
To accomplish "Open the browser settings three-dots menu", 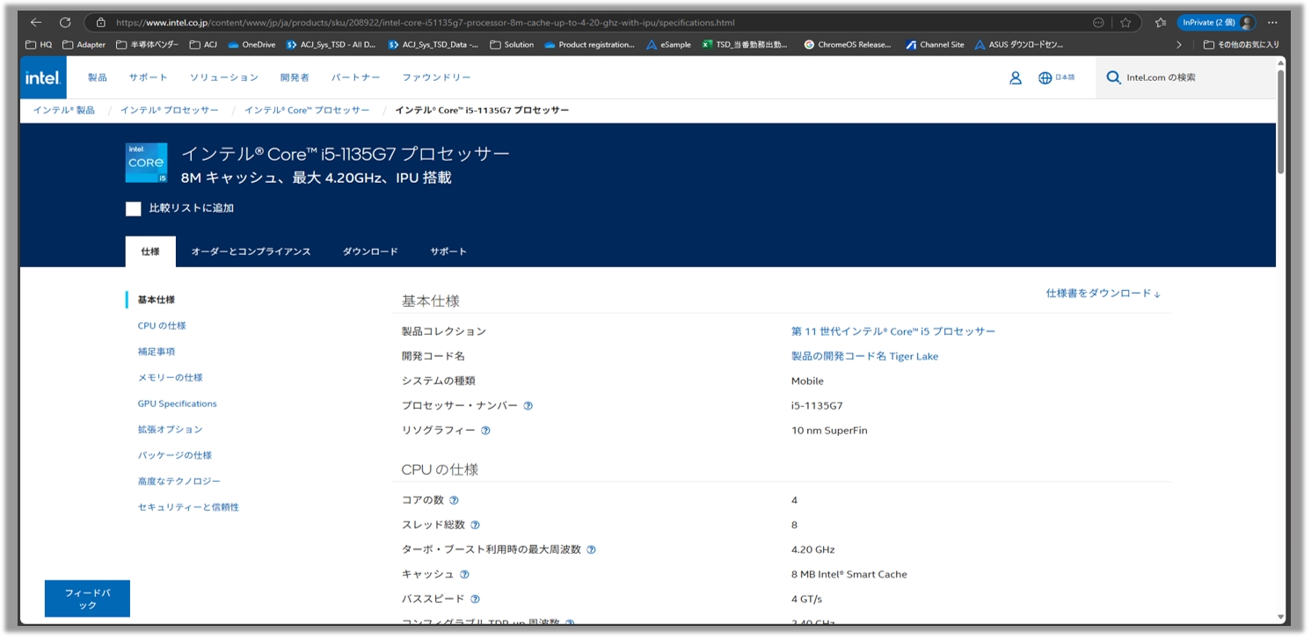I will pyautogui.click(x=1271, y=23).
